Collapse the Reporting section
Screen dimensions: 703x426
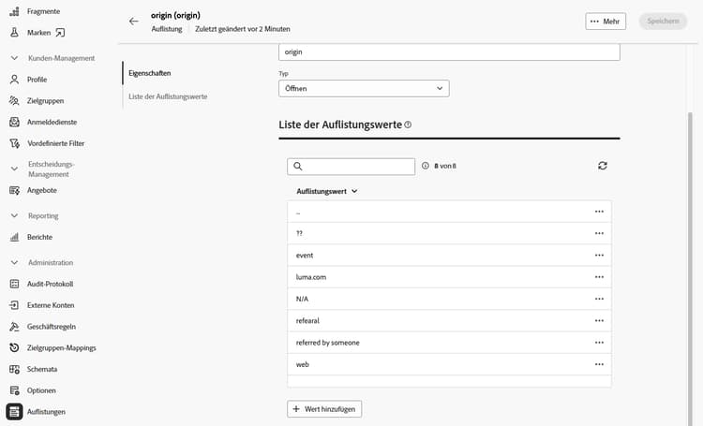click(14, 216)
